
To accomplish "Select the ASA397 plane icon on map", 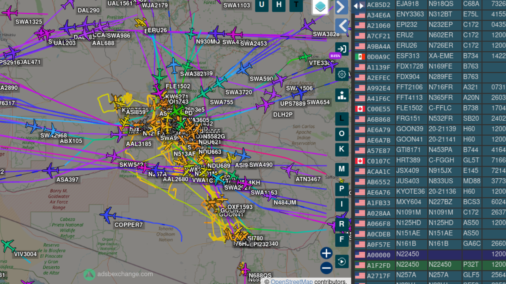I will 51,170.
